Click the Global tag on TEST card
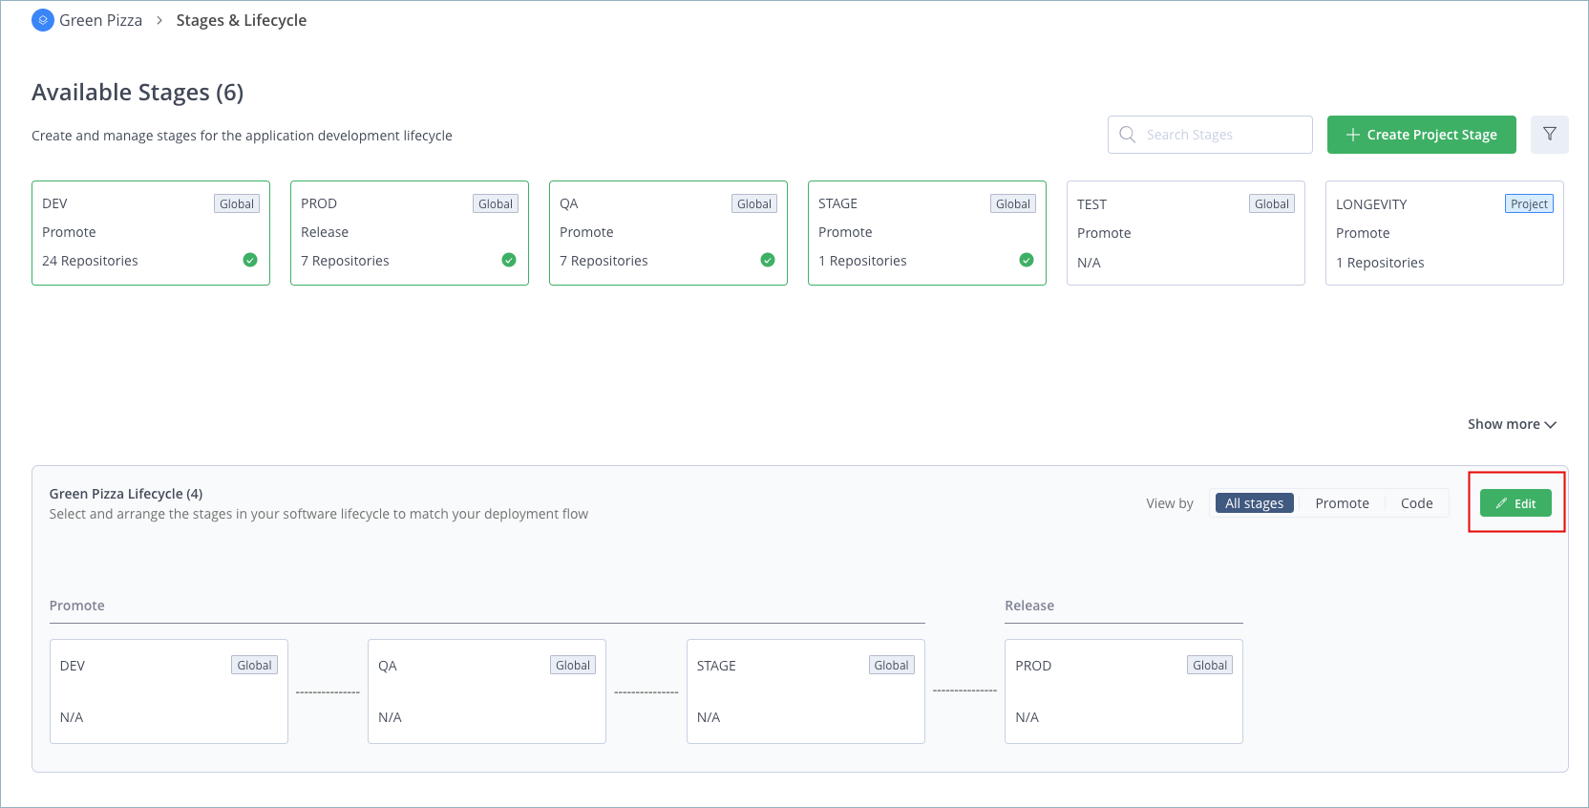Image resolution: width=1589 pixels, height=808 pixels. pyautogui.click(x=1271, y=203)
